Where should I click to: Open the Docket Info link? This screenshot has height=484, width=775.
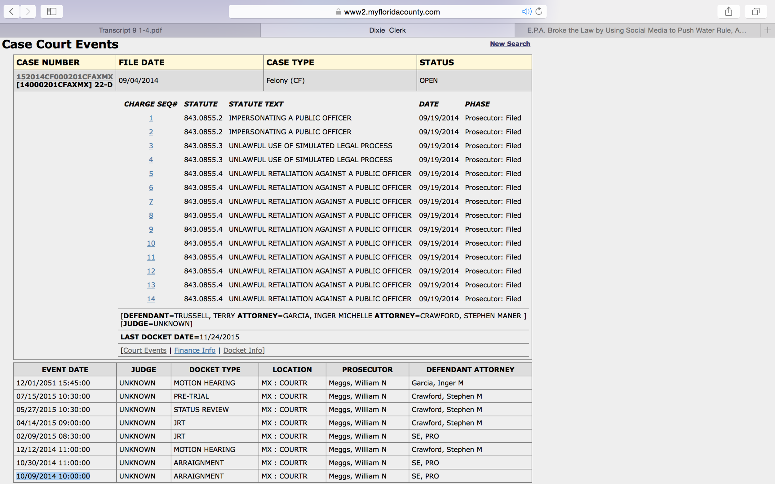pyautogui.click(x=242, y=350)
